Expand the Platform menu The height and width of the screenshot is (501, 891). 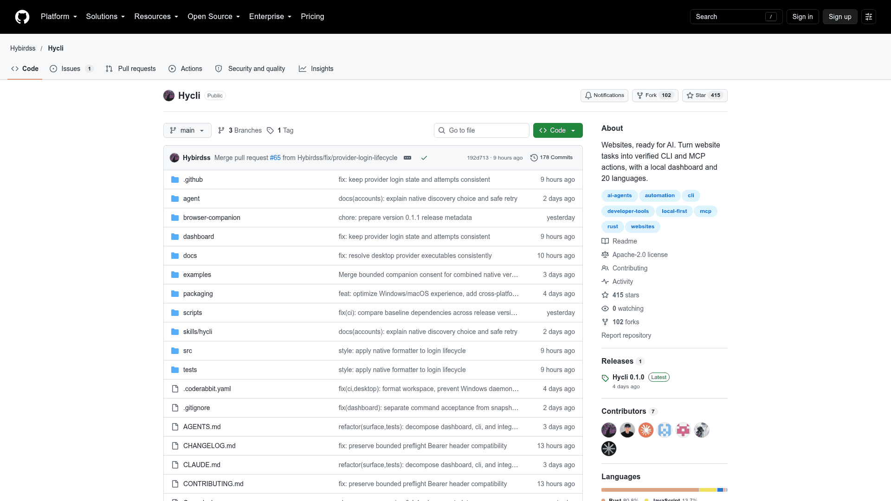59,17
